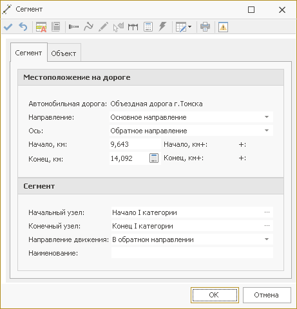Show warnings with the yellow alert icon

pyautogui.click(x=223, y=27)
